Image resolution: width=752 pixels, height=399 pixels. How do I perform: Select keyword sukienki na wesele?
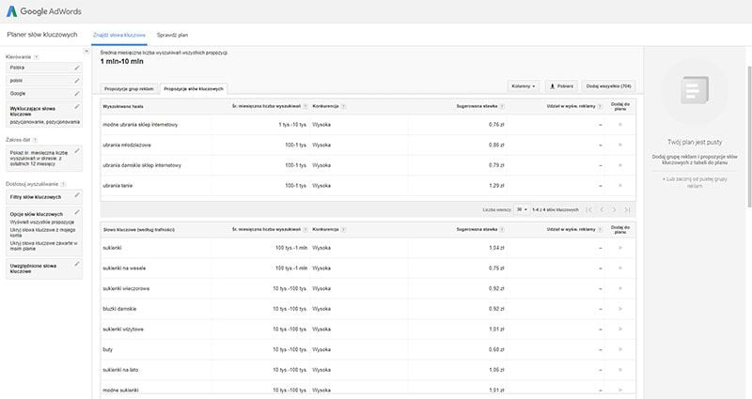click(x=124, y=269)
